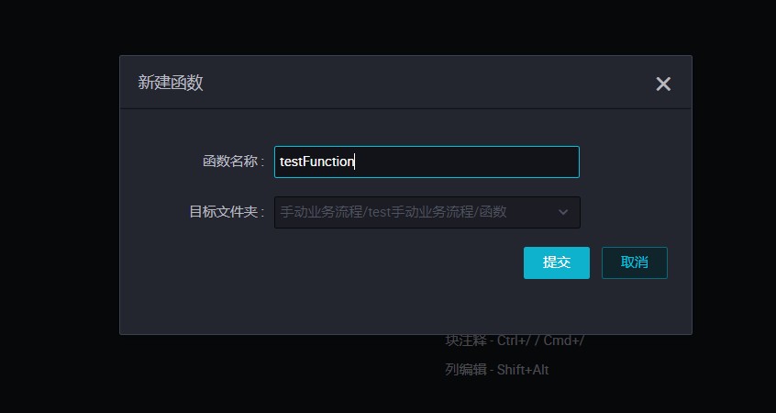Click the word testFunction inside the name field
The width and height of the screenshot is (776, 413).
316,162
